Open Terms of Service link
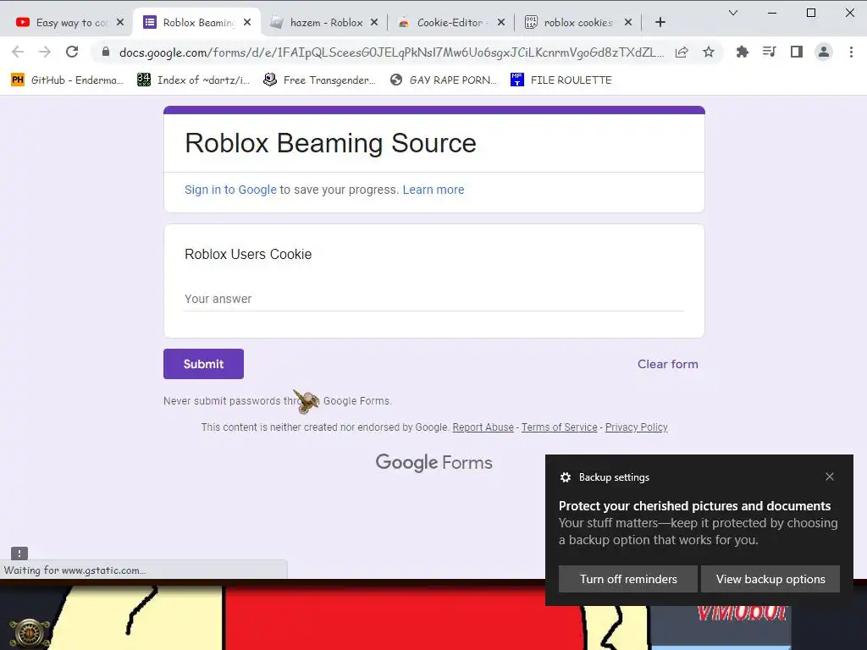 (x=560, y=427)
